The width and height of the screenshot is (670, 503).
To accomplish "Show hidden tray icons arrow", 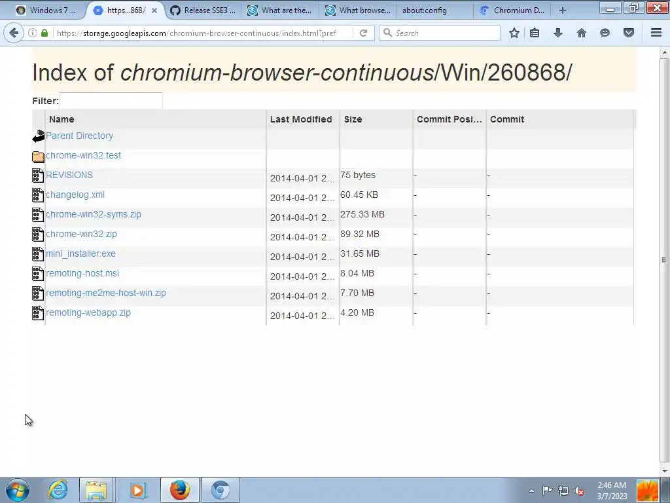I will [531, 491].
